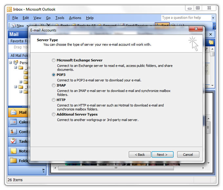Open the Folder List pane

(x=18, y=161)
